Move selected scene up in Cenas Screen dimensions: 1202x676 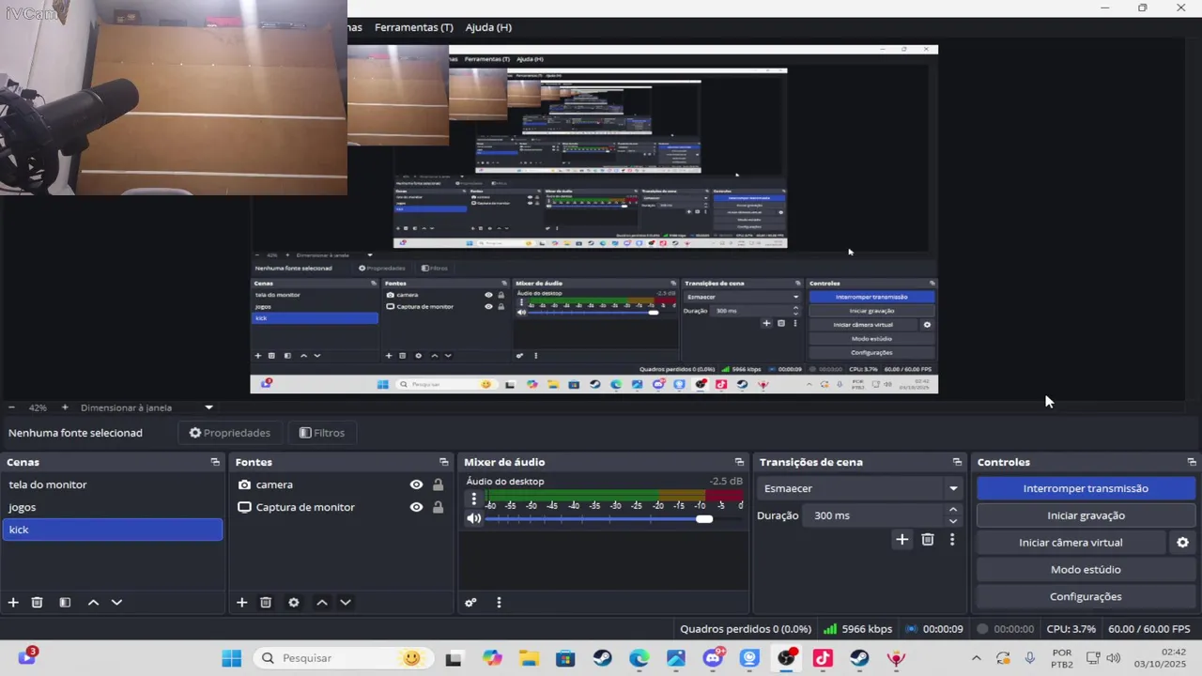tap(93, 603)
